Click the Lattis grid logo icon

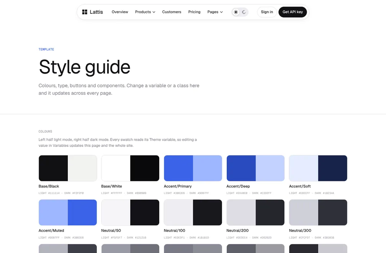tap(85, 12)
